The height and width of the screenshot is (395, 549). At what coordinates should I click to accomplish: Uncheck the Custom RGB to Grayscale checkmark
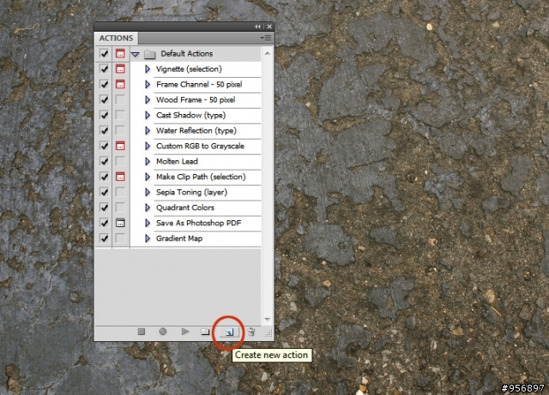(x=104, y=146)
